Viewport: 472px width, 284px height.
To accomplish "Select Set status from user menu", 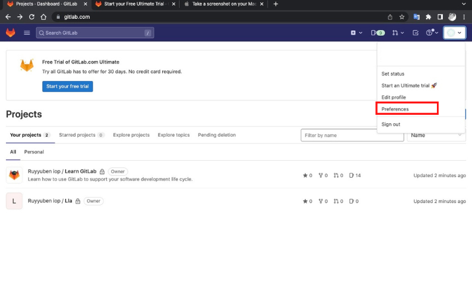I will tap(393, 74).
